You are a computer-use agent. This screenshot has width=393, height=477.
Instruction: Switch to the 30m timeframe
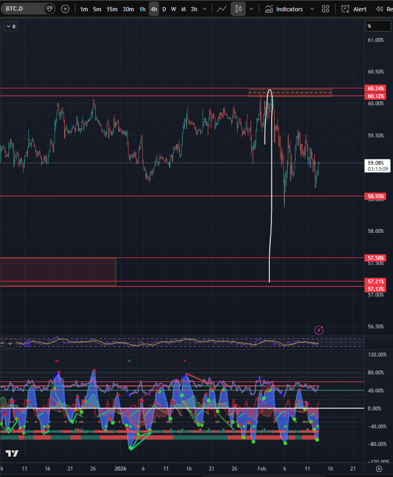coord(129,9)
